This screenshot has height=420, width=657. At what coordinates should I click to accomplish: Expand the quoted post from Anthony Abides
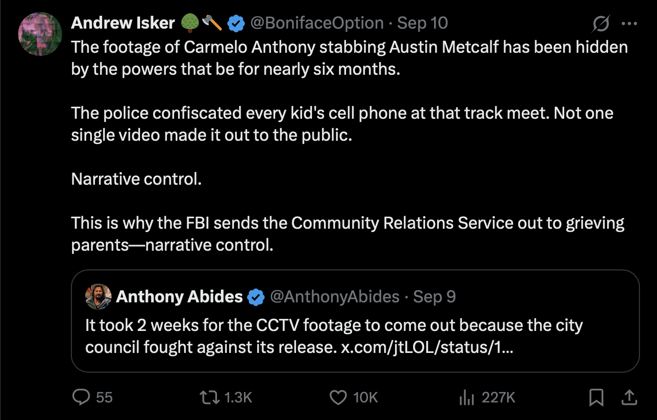[x=356, y=319]
